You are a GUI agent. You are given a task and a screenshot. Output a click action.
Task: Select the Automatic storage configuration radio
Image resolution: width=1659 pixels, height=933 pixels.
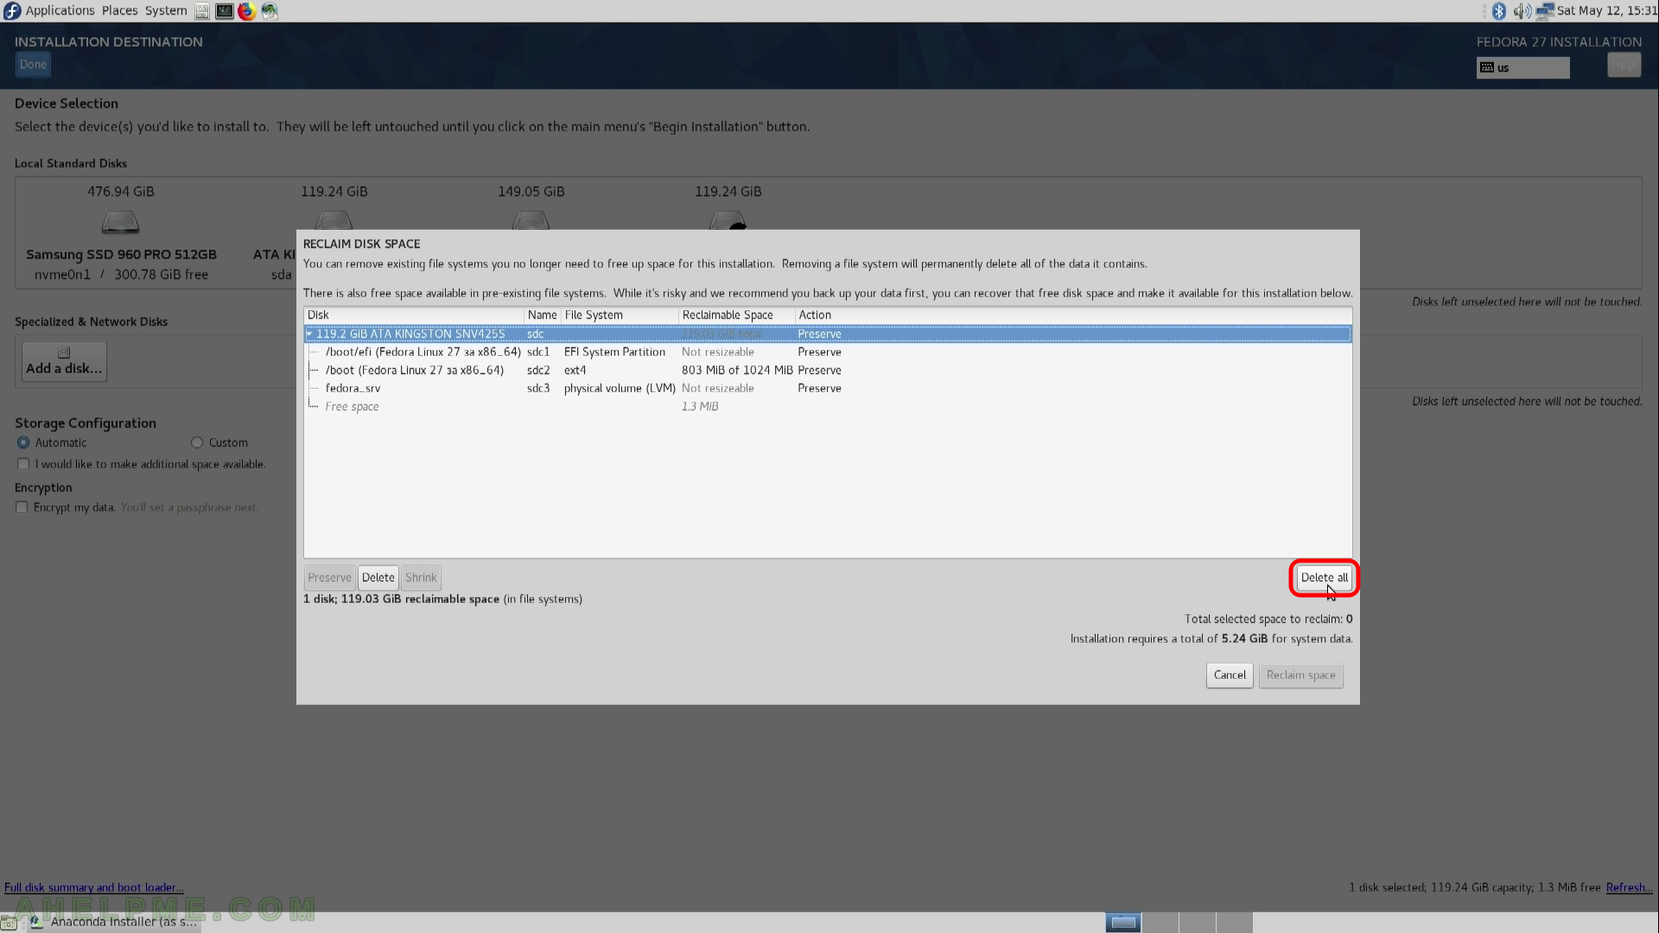tap(23, 442)
